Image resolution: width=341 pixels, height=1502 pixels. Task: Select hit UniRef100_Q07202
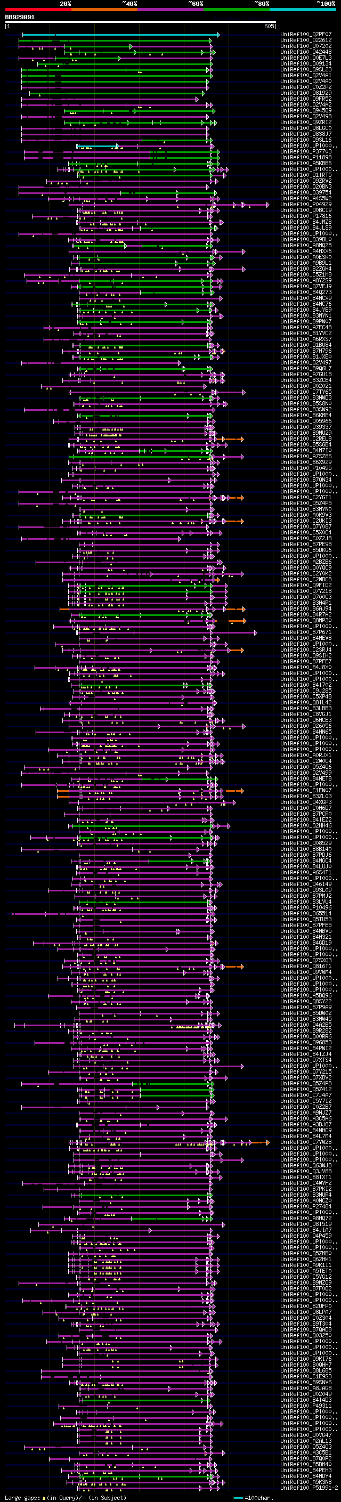pyautogui.click(x=306, y=46)
